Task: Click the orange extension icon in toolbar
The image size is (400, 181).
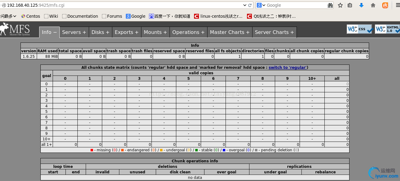Action: pos(385,5)
